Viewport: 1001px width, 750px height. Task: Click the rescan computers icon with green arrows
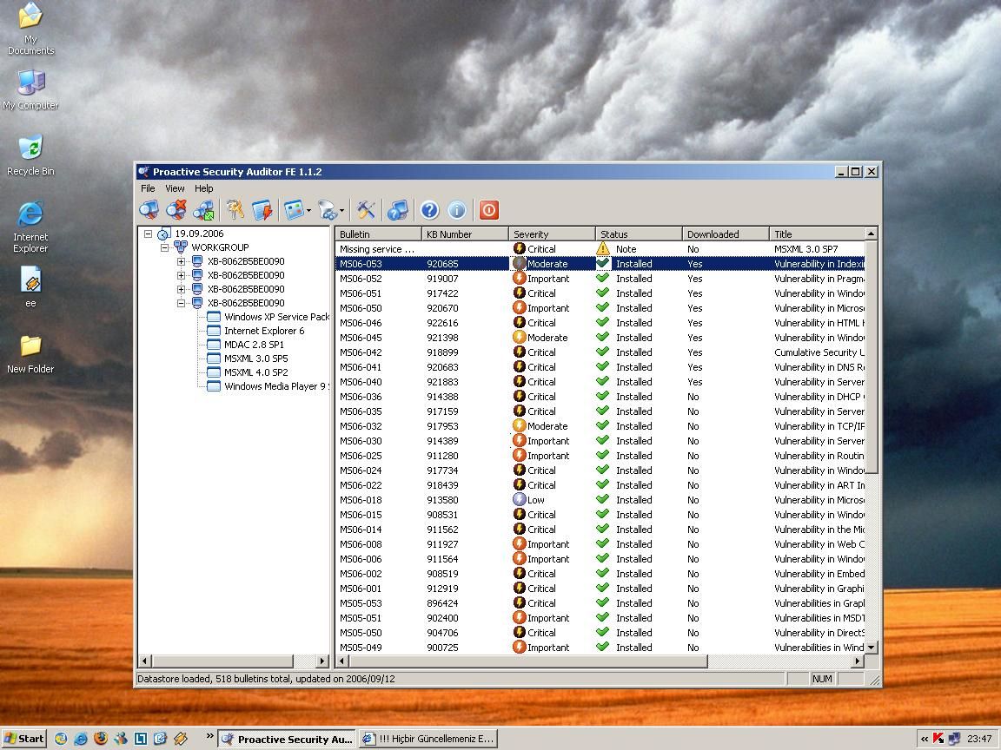coord(203,210)
